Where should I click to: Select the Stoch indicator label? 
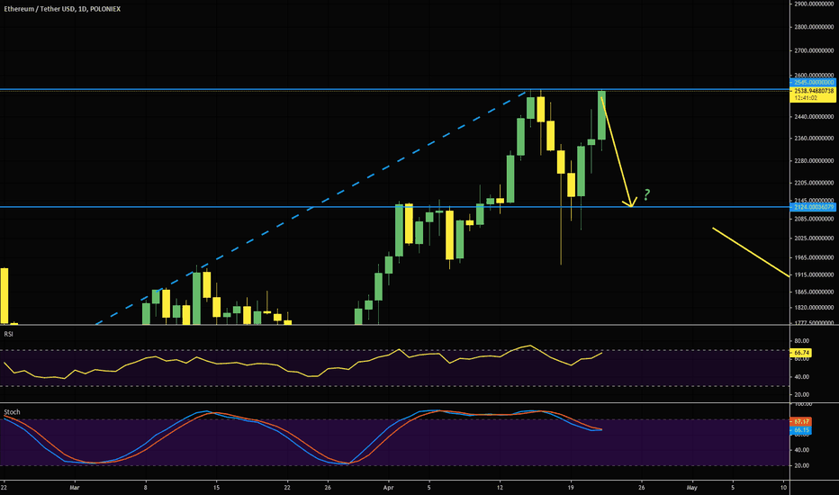[x=12, y=412]
